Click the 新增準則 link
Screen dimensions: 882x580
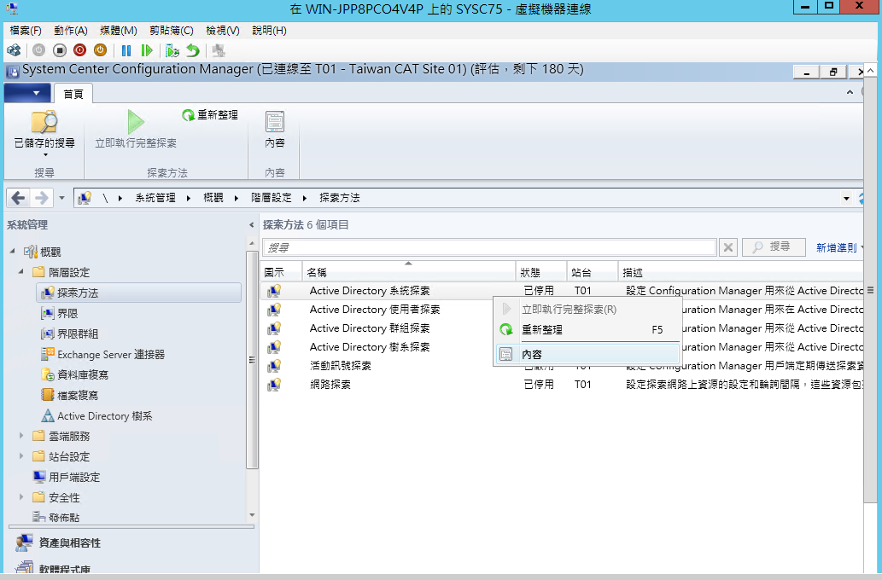[x=837, y=247]
